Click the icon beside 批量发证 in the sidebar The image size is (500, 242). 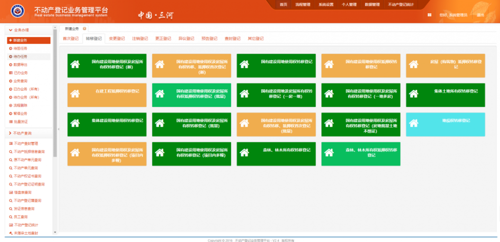(11, 121)
